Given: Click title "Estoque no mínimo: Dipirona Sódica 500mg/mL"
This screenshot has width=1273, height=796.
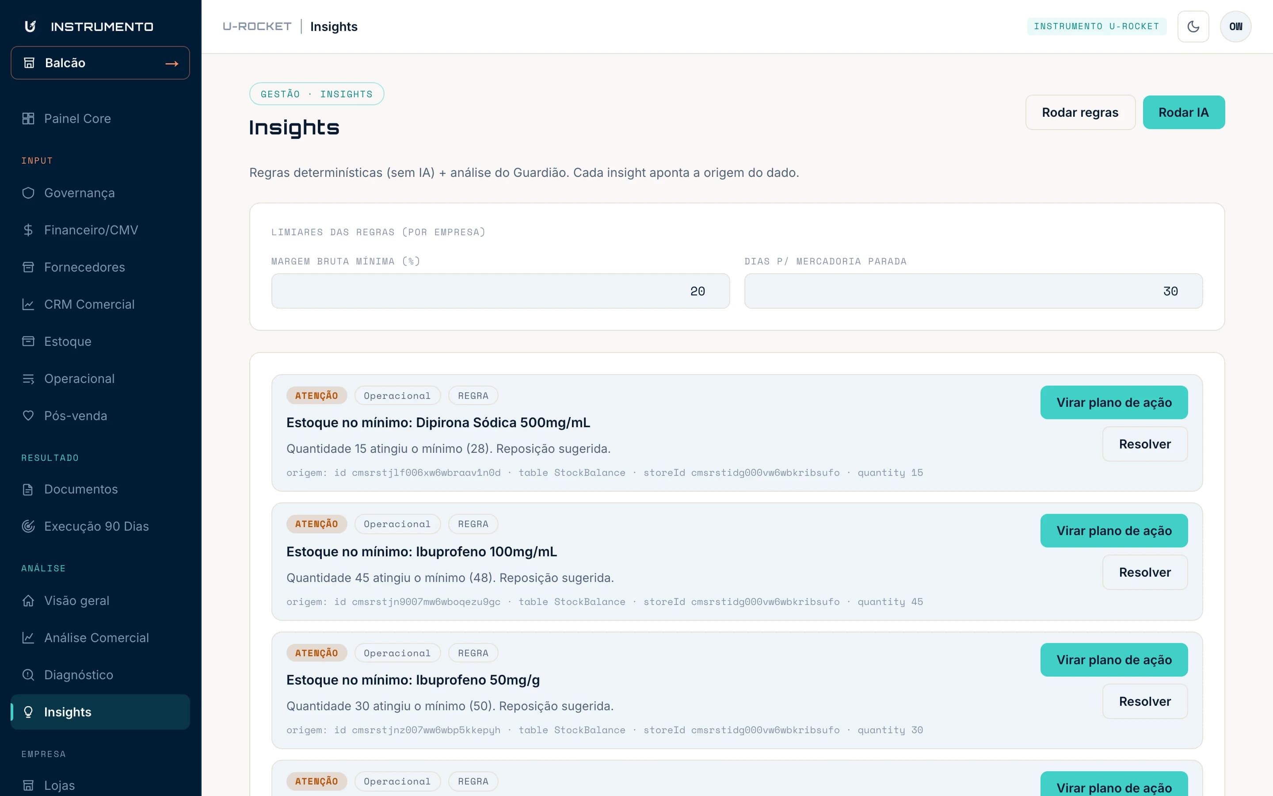Looking at the screenshot, I should click(438, 423).
